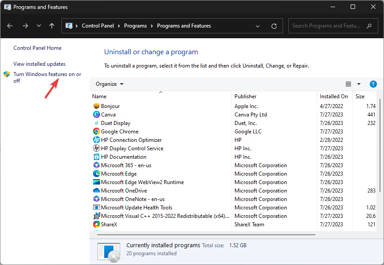Open the blue help question-mark icon
The width and height of the screenshot is (384, 265).
[x=373, y=84]
